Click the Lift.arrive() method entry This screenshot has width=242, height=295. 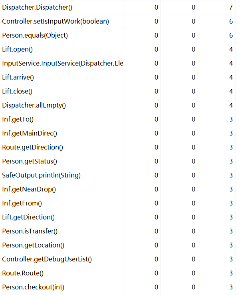coord(18,77)
